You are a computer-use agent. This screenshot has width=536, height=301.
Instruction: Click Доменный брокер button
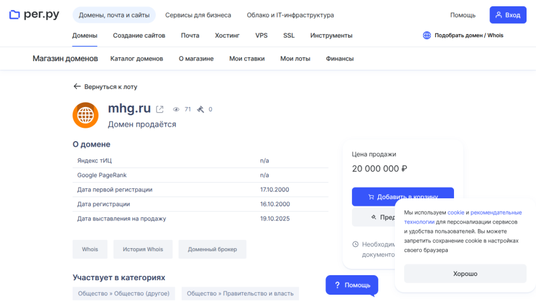click(x=213, y=249)
